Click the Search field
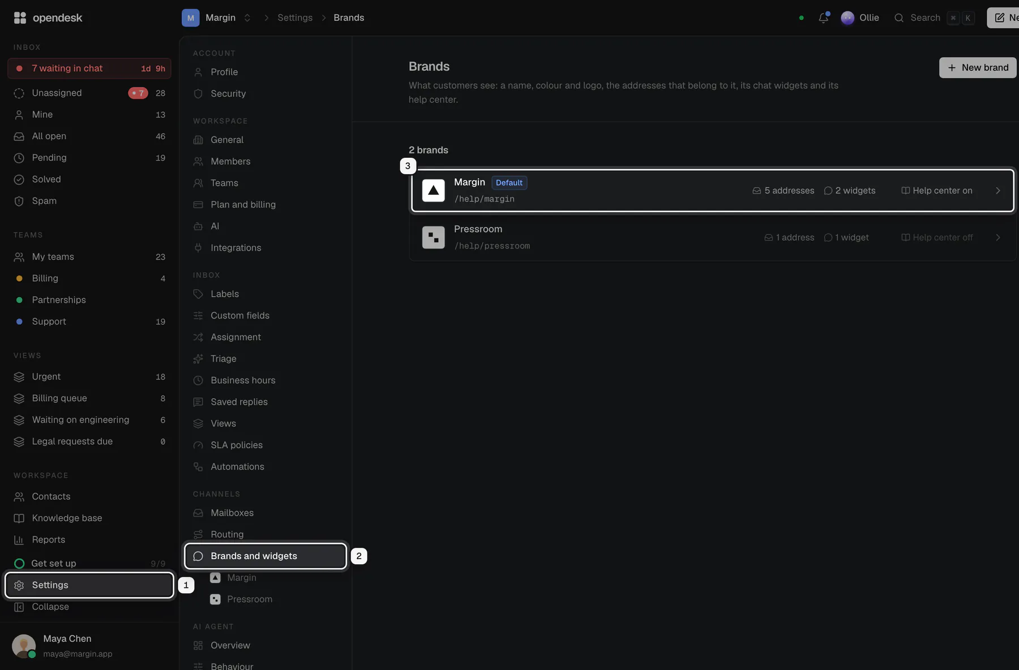 coord(934,18)
